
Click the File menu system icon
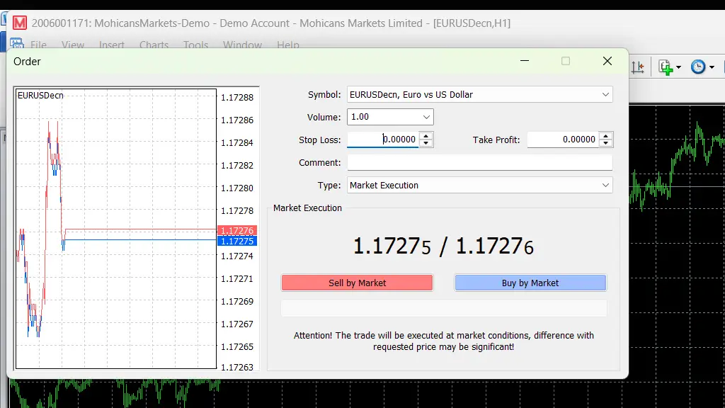point(17,44)
